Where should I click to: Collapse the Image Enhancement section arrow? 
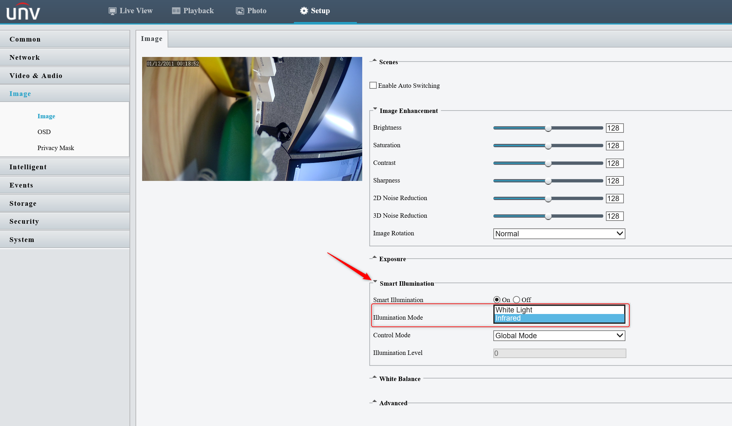(375, 109)
